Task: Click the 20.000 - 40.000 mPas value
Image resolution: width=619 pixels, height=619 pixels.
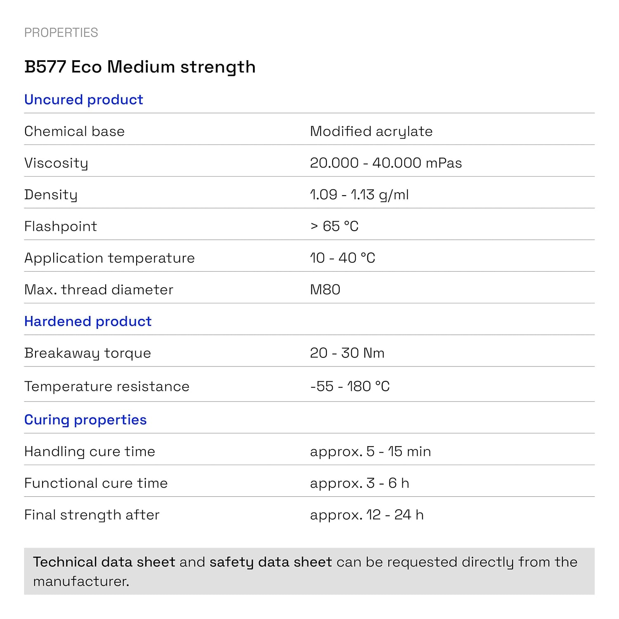Action: point(386,163)
